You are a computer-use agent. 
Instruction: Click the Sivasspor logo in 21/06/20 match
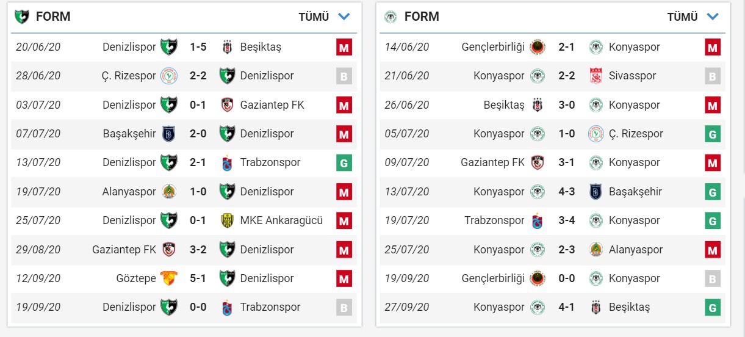pos(596,76)
